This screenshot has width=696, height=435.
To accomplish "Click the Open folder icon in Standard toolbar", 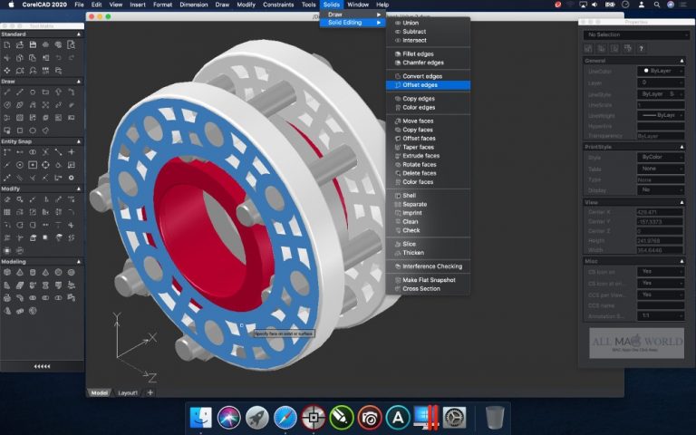I will point(20,44).
